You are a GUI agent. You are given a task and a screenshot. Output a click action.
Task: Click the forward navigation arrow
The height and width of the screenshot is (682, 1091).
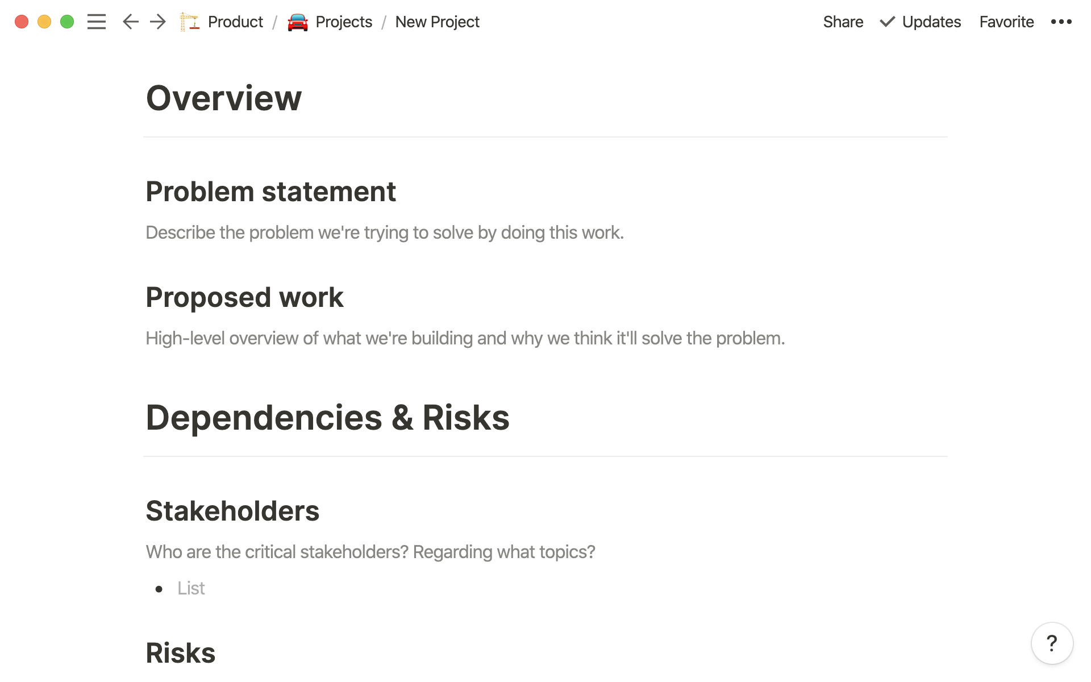pyautogui.click(x=156, y=21)
